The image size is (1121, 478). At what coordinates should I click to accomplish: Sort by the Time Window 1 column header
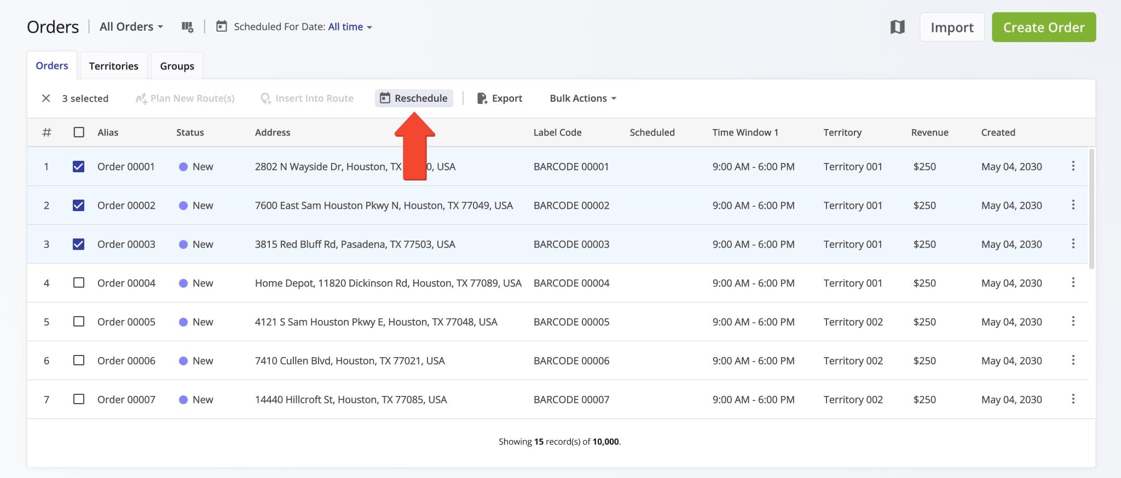[x=745, y=132]
